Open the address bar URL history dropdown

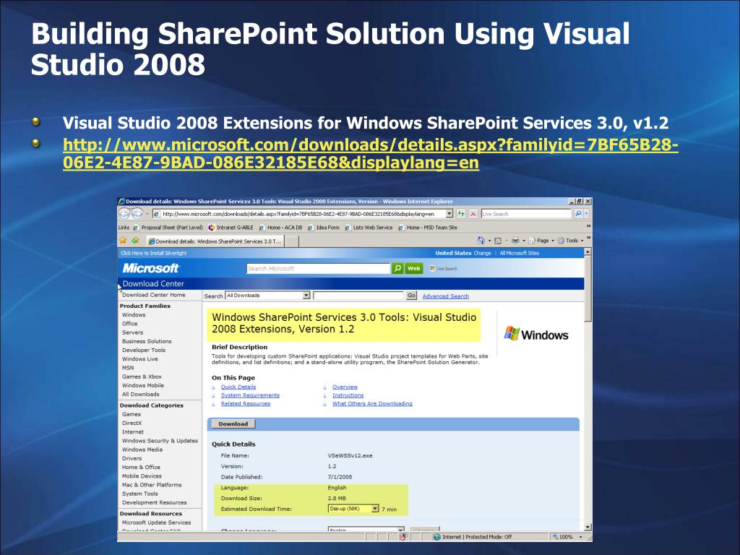(x=449, y=214)
